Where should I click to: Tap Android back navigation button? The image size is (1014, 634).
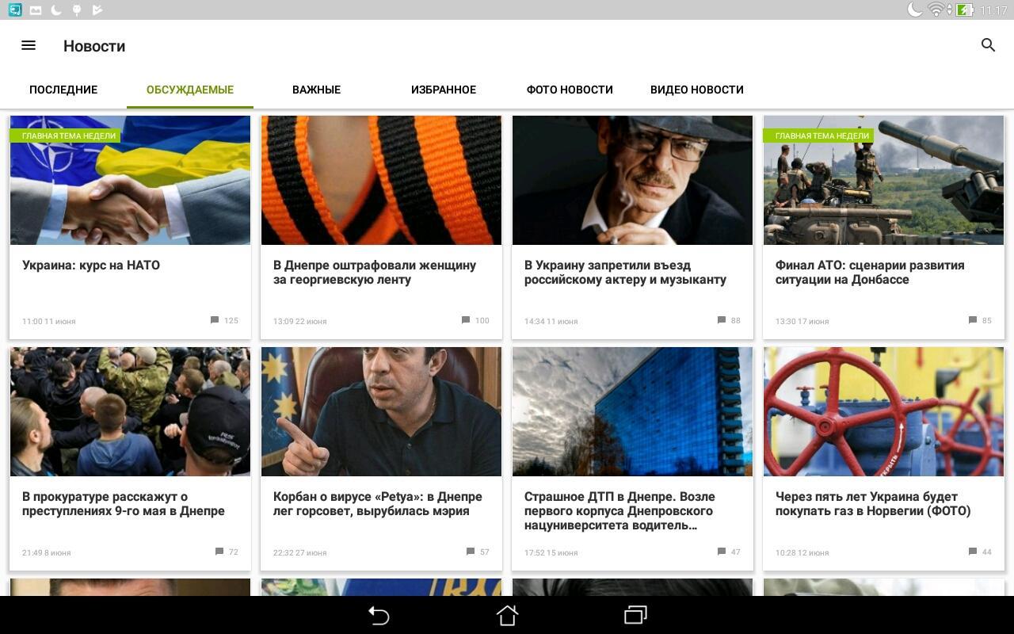(379, 615)
